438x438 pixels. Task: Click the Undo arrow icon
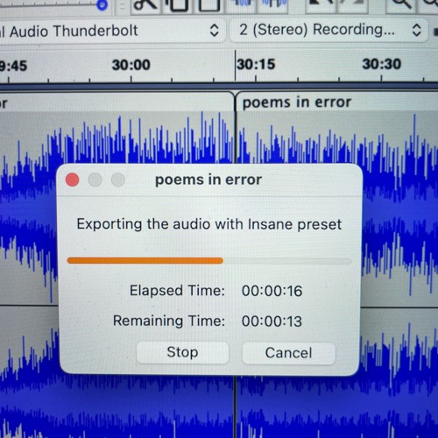tap(321, 4)
